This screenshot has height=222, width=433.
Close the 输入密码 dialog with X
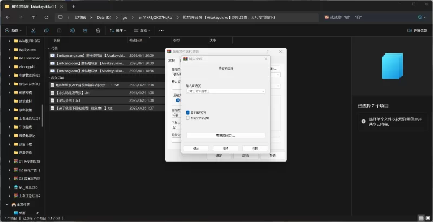266,59
